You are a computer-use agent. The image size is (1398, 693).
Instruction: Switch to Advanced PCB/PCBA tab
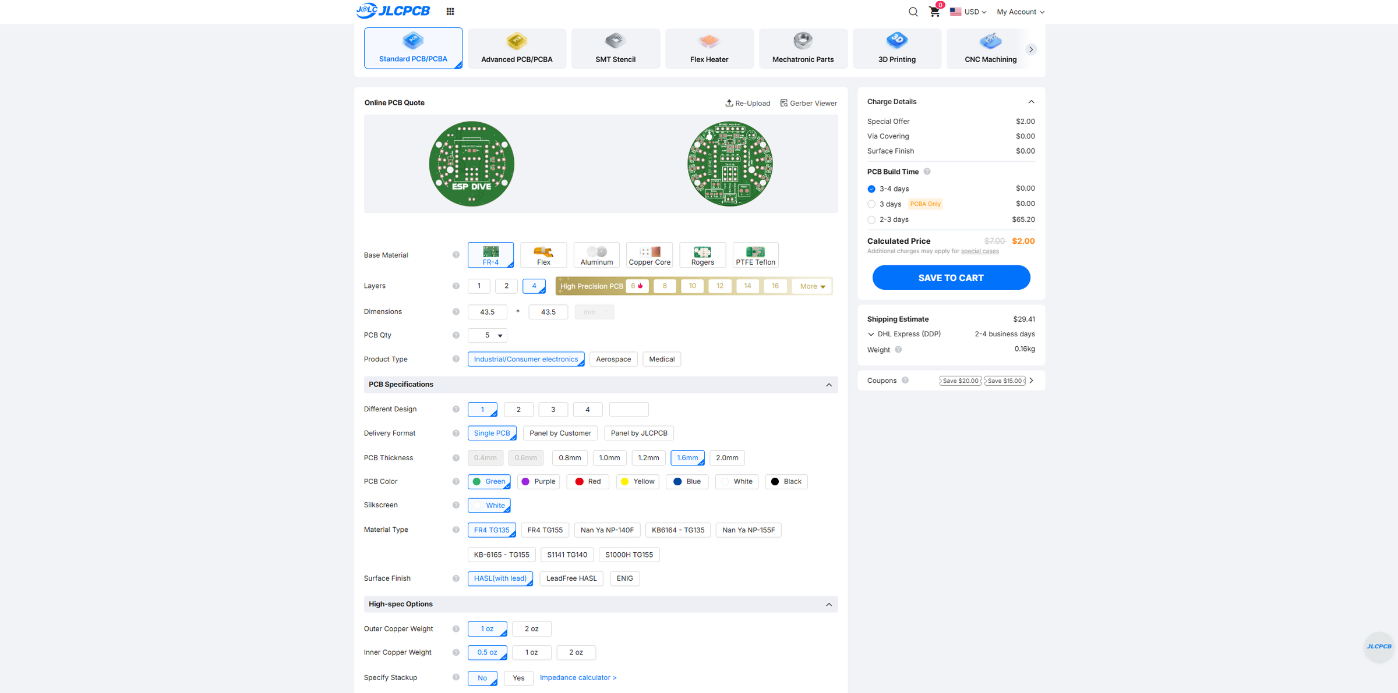(517, 49)
